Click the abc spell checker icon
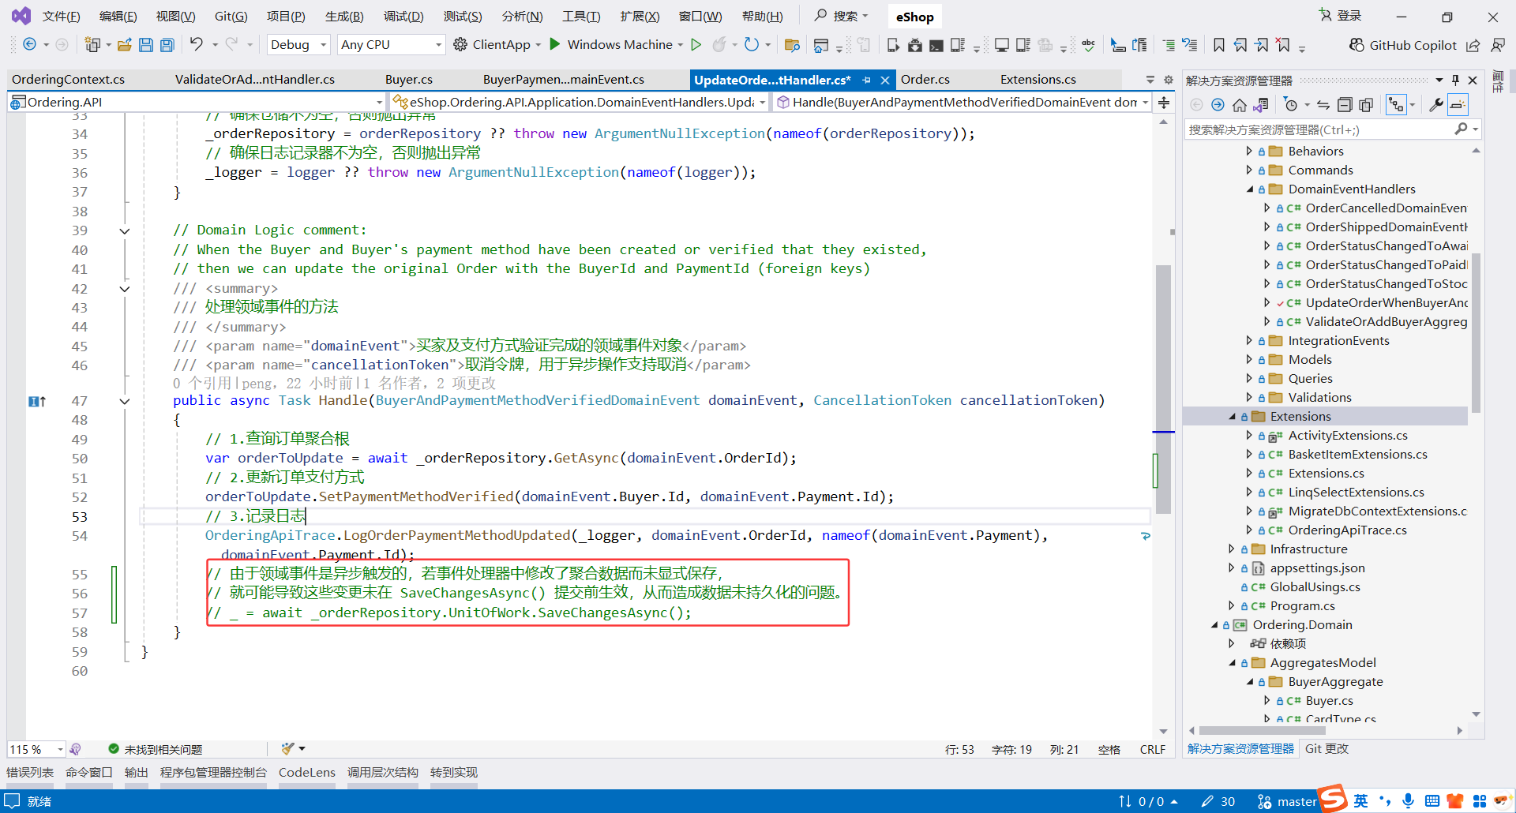Viewport: 1516px width, 813px height. point(1088,45)
